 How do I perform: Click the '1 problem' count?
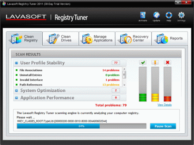click(x=113, y=80)
